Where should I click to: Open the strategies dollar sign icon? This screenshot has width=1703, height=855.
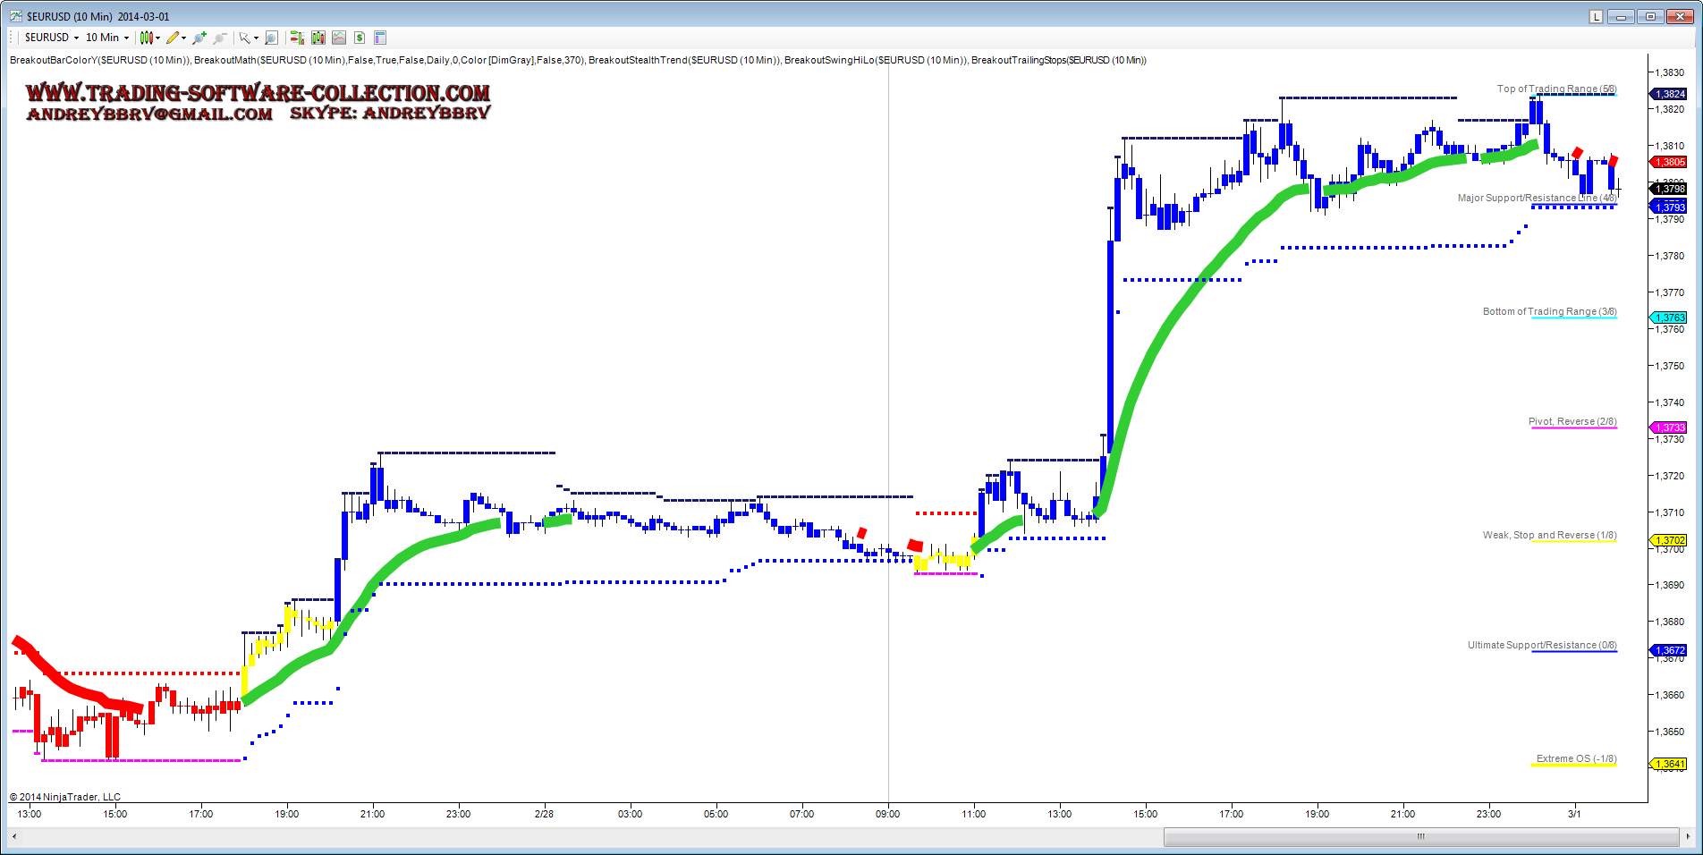tap(360, 38)
